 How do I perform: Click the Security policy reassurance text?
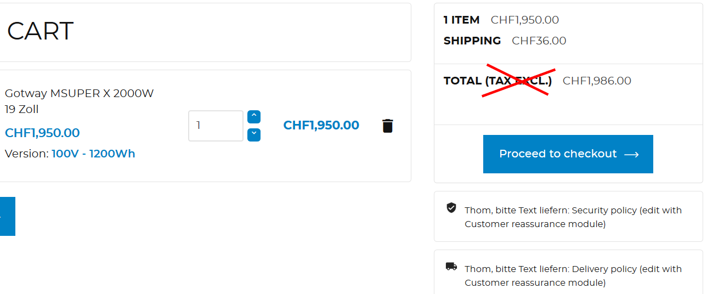click(x=573, y=217)
